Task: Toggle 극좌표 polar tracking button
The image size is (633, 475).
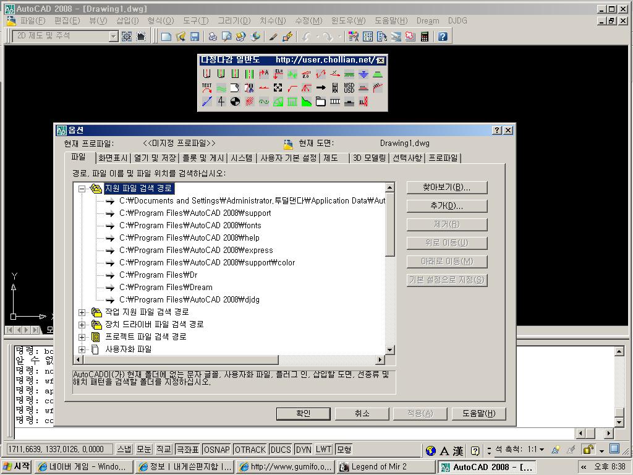Action: [x=188, y=449]
